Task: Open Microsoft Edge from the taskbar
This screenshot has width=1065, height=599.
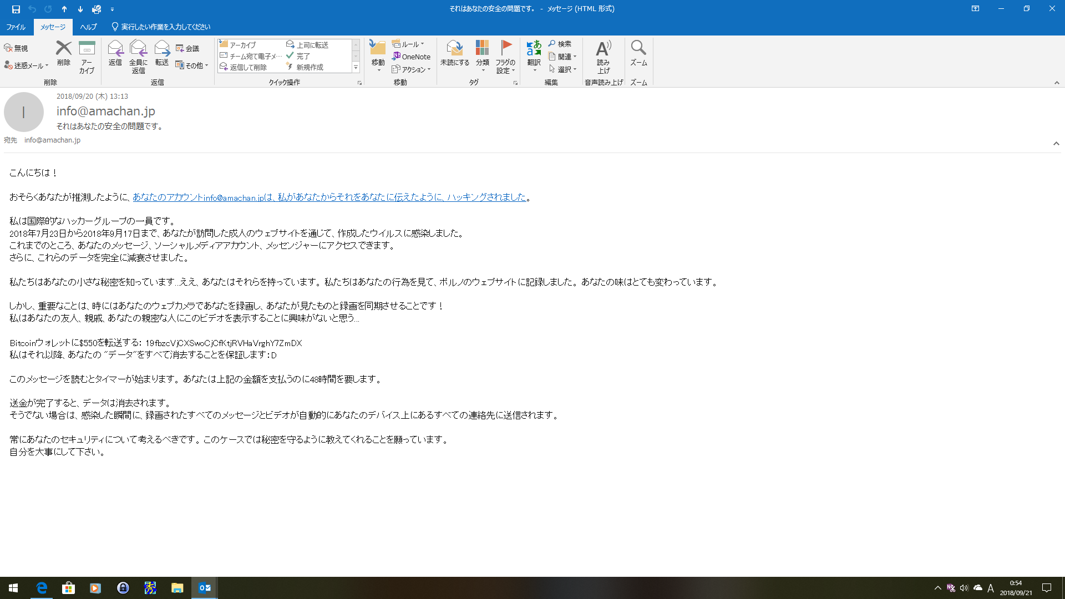Action: point(42,588)
